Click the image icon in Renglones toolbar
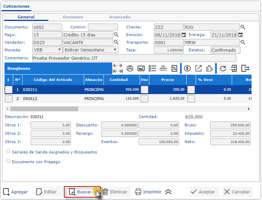Image resolution: width=262 pixels, height=200 pixels. coord(141,68)
